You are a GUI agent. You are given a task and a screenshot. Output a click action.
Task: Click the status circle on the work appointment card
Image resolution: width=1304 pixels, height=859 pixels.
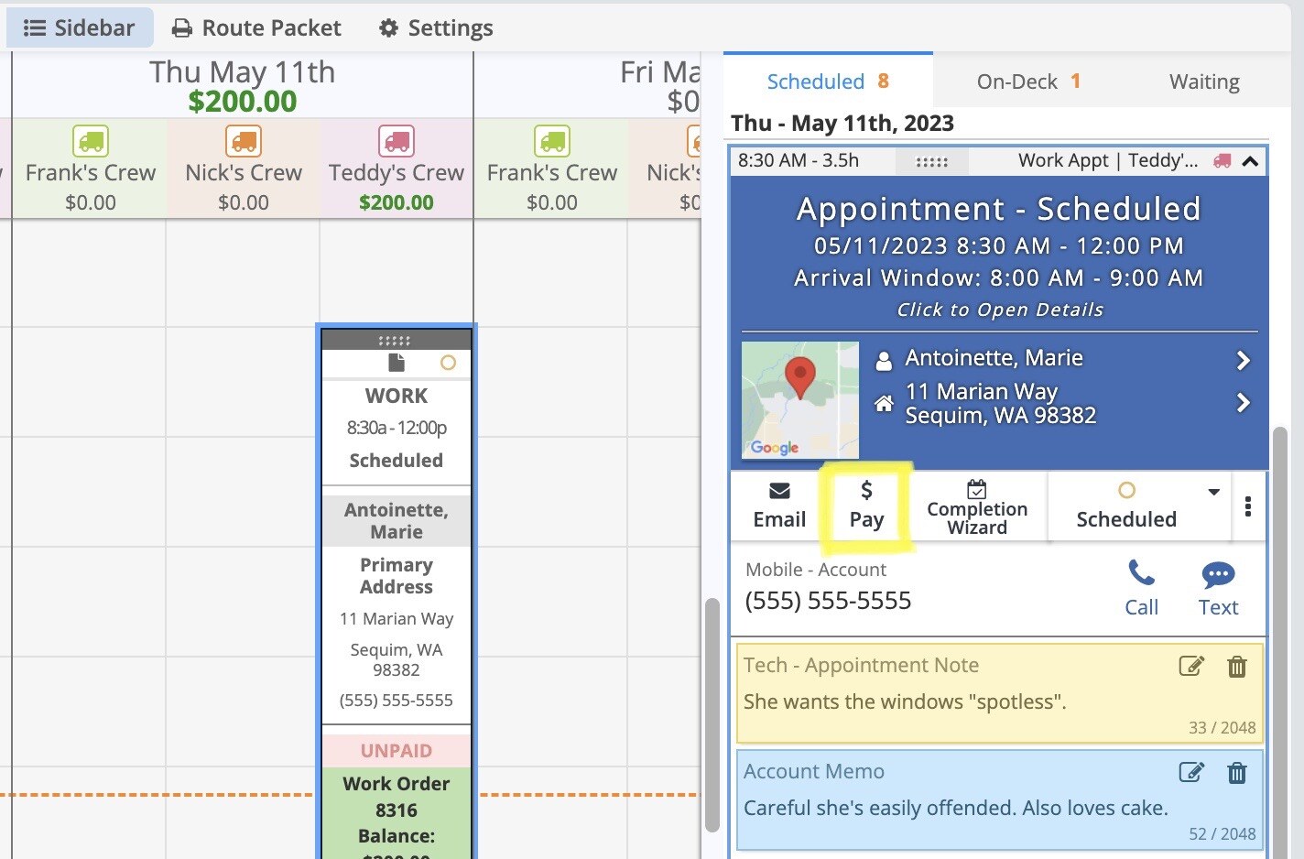448,363
